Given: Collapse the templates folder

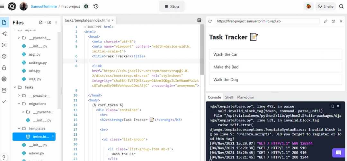Looking at the screenshot, I should pos(19,129).
